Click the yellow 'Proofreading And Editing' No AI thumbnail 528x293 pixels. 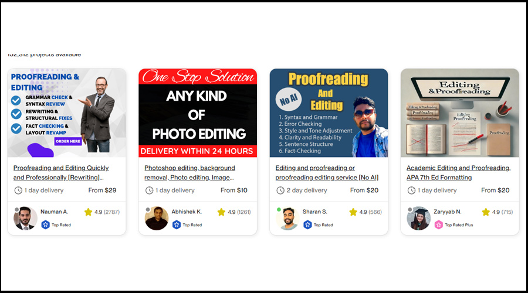329,113
